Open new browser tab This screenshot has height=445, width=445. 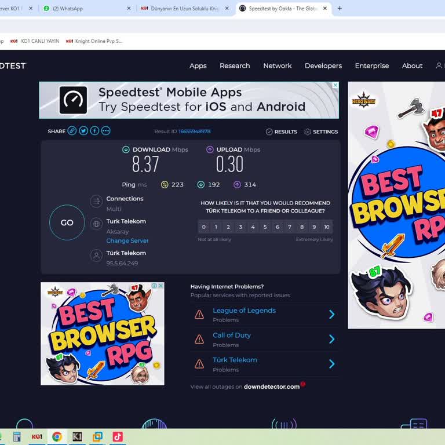click(x=340, y=9)
